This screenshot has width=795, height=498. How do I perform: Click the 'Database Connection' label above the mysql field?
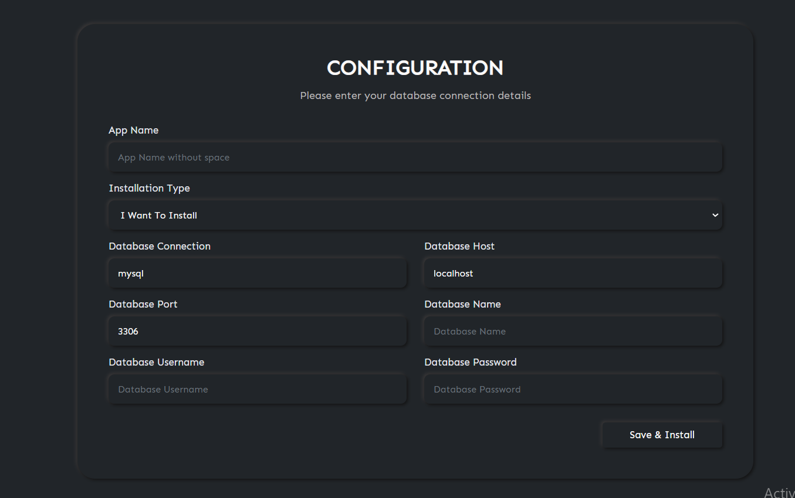pyautogui.click(x=160, y=246)
